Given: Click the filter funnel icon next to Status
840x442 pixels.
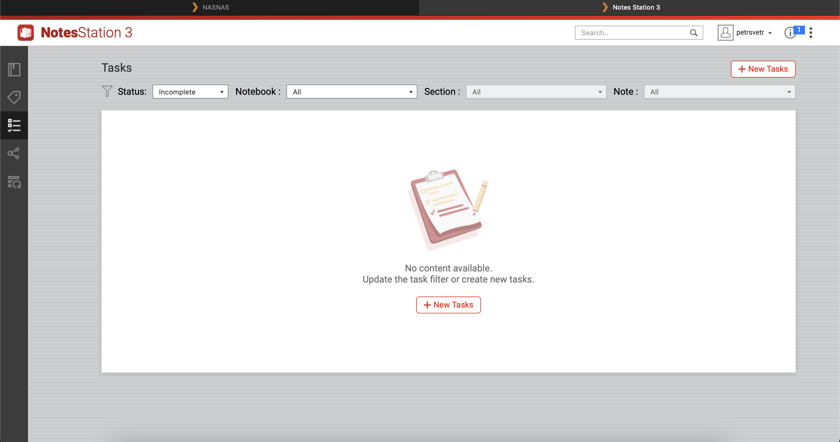Looking at the screenshot, I should click(107, 92).
